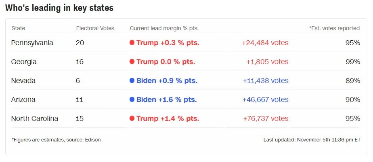Select the Nevada state name
Viewport: 373px width, 162px height.
click(x=23, y=81)
